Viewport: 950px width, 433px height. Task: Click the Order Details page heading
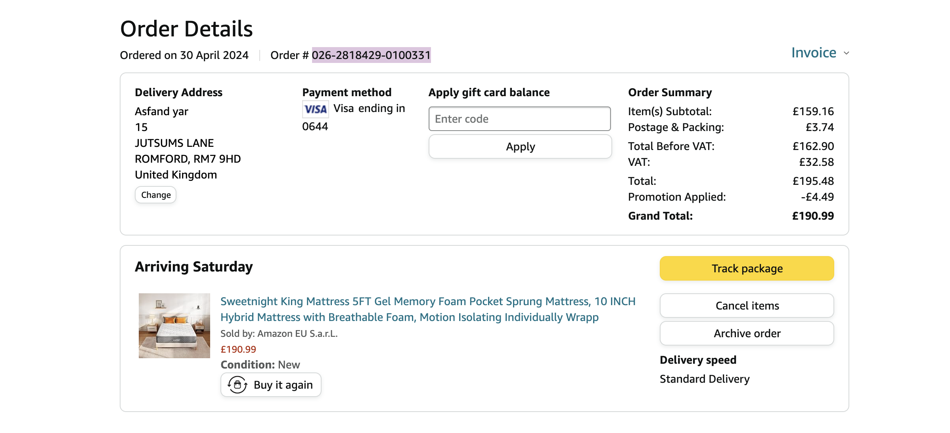186,29
